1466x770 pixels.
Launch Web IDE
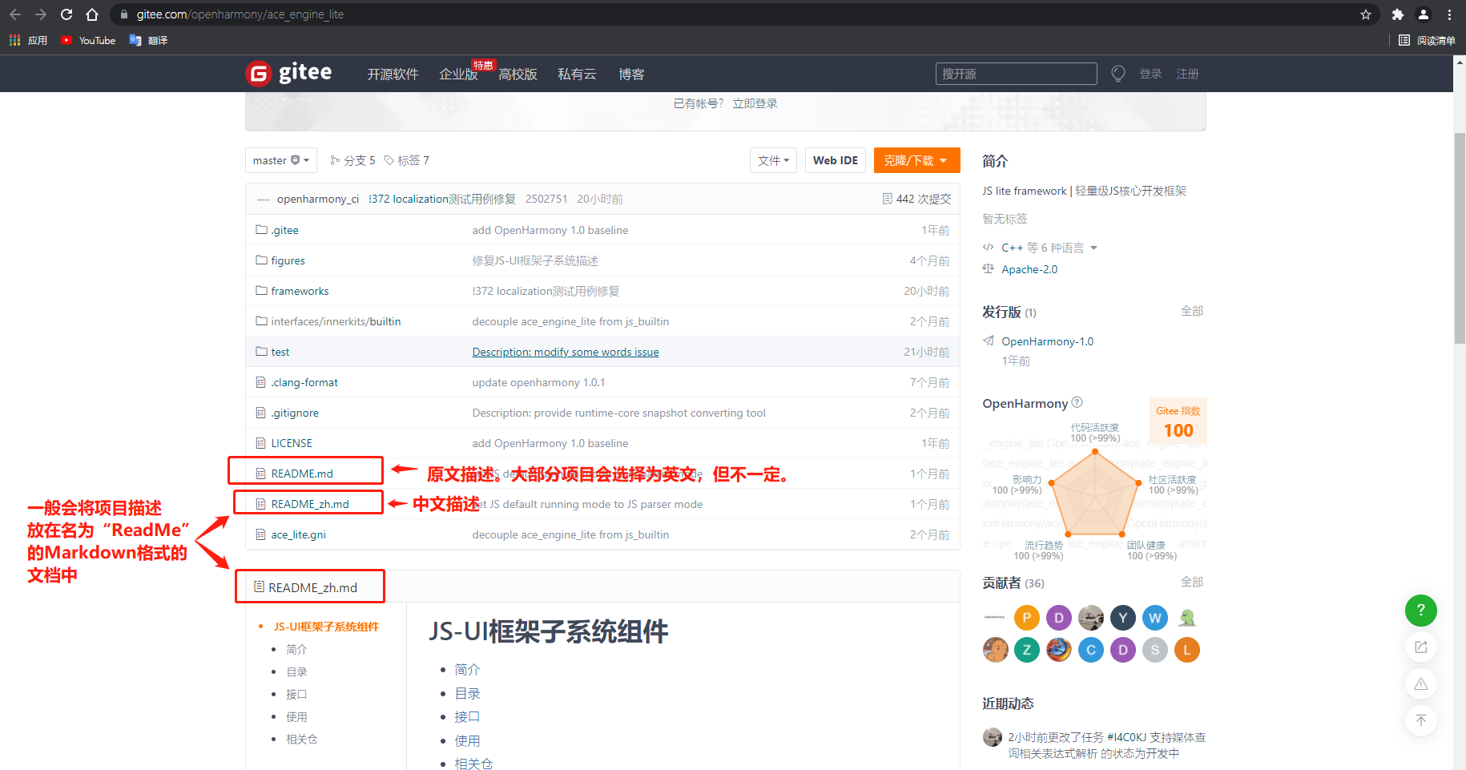coord(836,160)
